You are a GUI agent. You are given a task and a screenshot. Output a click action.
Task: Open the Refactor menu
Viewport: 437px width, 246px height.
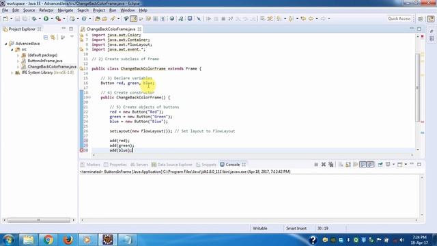tap(46, 10)
